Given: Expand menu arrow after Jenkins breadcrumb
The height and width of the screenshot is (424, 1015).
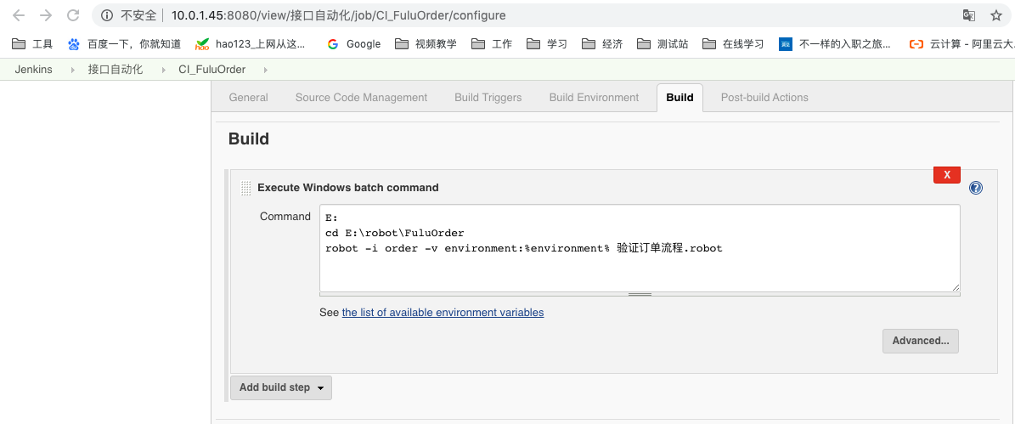Looking at the screenshot, I should point(73,70).
